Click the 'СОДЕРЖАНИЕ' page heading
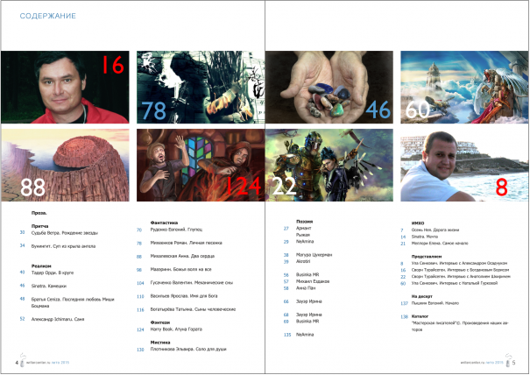The width and height of the screenshot is (530, 375). coord(44,16)
